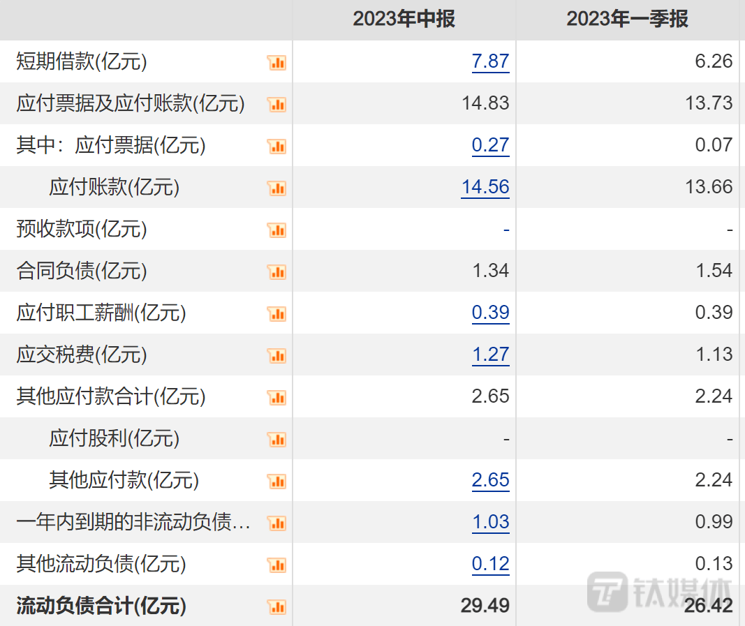Open chart icon for 其他流动负债
The height and width of the screenshot is (626, 745).
pyautogui.click(x=276, y=565)
